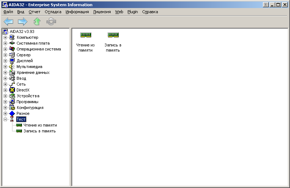Viewport: 290px width, 188px height.
Task: Select the Конфигурация tree label
Action: pyautogui.click(x=30, y=108)
